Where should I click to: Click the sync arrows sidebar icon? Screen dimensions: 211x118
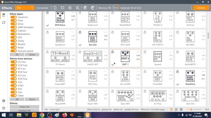4,22
